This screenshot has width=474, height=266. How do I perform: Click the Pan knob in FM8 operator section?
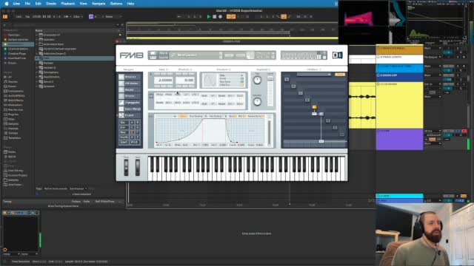tap(257, 80)
